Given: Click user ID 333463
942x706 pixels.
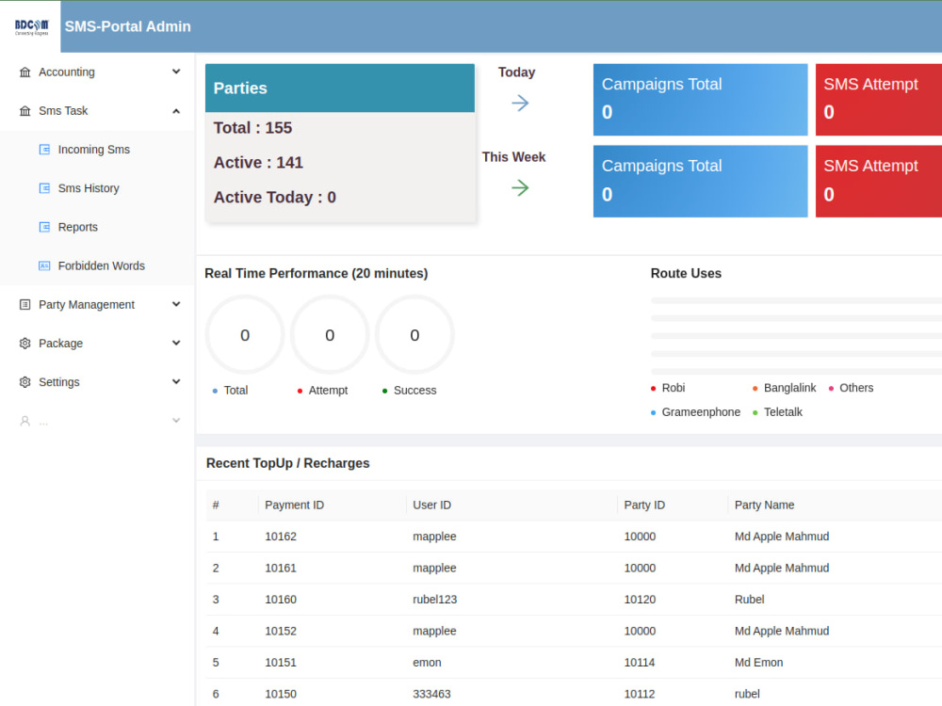Looking at the screenshot, I should 432,694.
